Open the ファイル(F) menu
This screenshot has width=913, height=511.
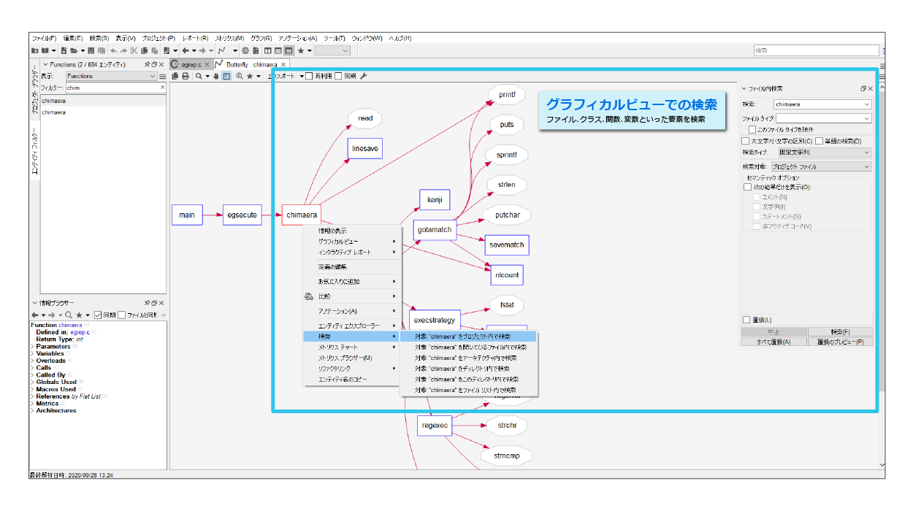[45, 38]
